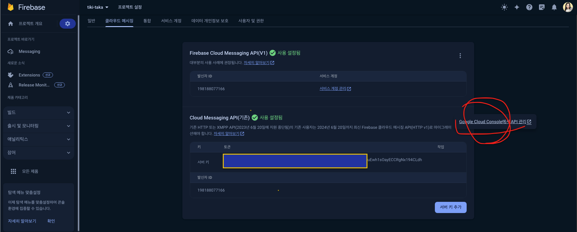Click 확인 in navigation customization card
577x232 pixels.
(x=51, y=221)
